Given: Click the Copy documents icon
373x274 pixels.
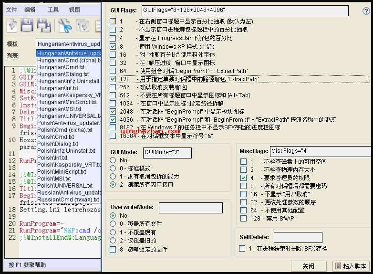Looking at the screenshot, I should [83, 25].
